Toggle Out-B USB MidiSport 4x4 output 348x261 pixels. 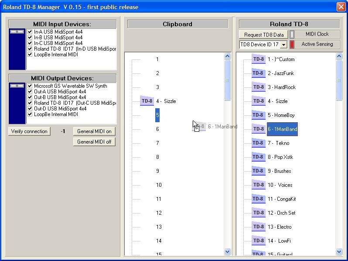(x=30, y=97)
